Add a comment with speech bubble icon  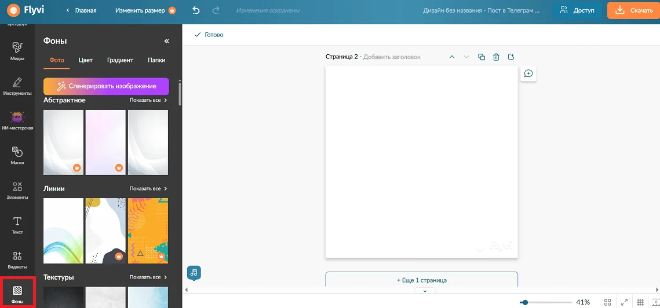[x=528, y=73]
